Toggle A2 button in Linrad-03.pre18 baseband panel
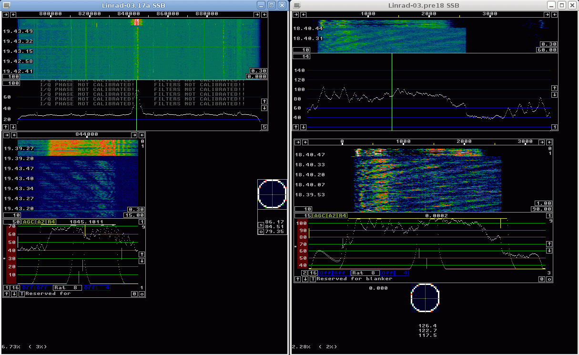Screen dimensions: 579x355 (x=331, y=216)
